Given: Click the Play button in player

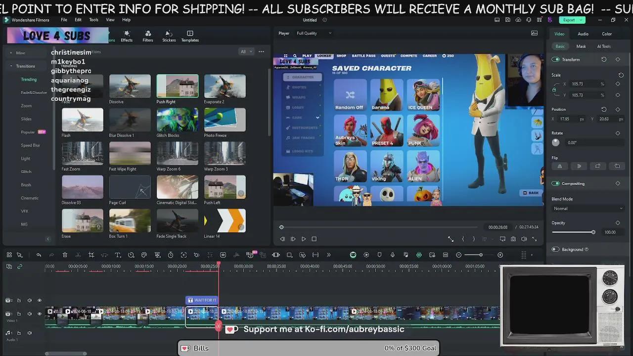Looking at the screenshot, I should pos(304,239).
